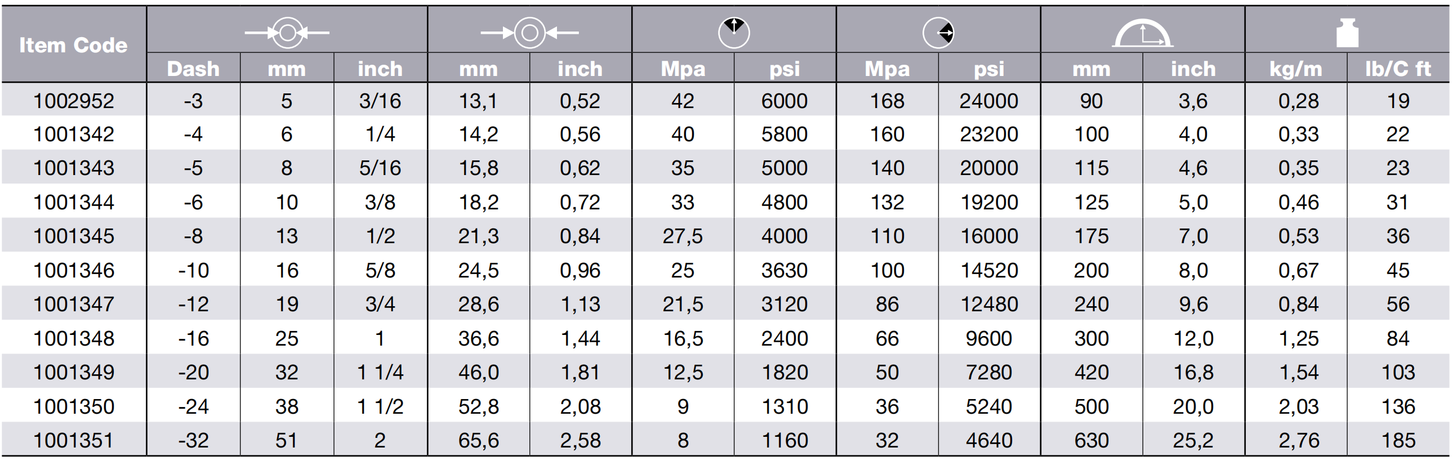Click the working pressure gauge icon

pos(734,33)
